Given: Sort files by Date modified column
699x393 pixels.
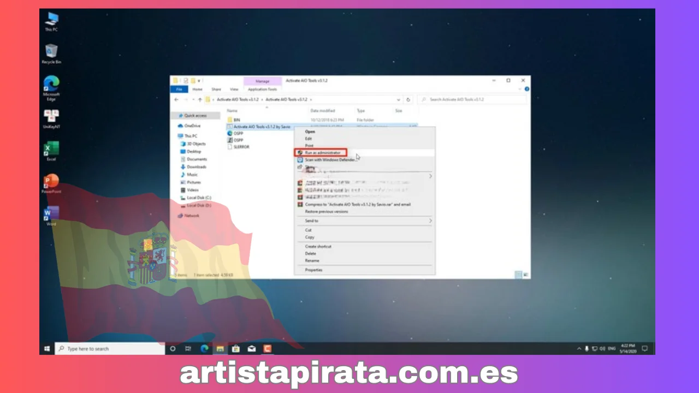Looking at the screenshot, I should [323, 111].
